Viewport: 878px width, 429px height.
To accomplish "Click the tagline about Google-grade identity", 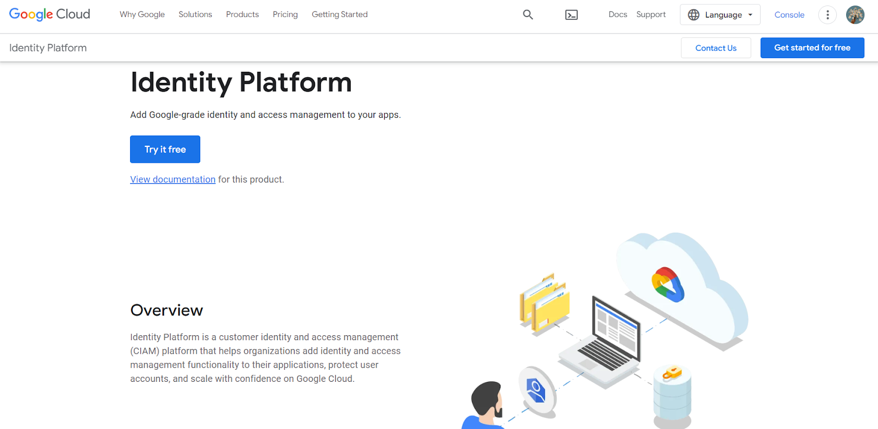I will point(266,115).
